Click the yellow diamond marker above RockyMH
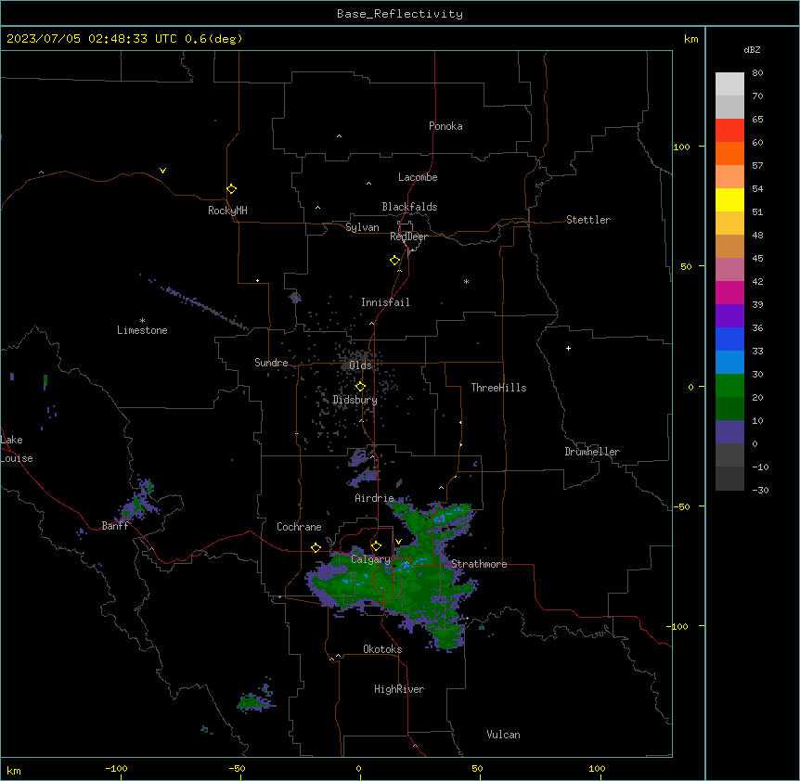 [x=231, y=189]
